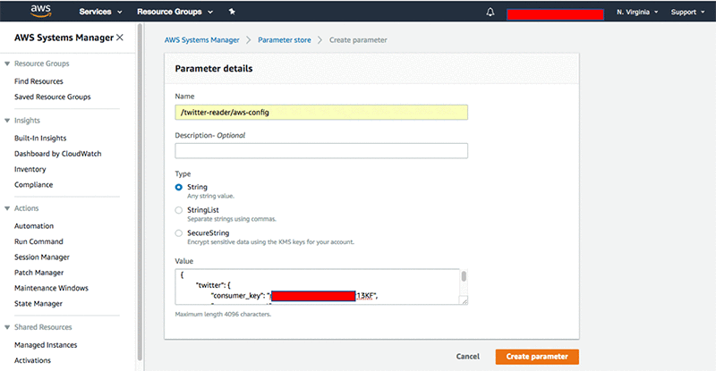Close the AWS Systems Manager sidebar

[x=120, y=38]
